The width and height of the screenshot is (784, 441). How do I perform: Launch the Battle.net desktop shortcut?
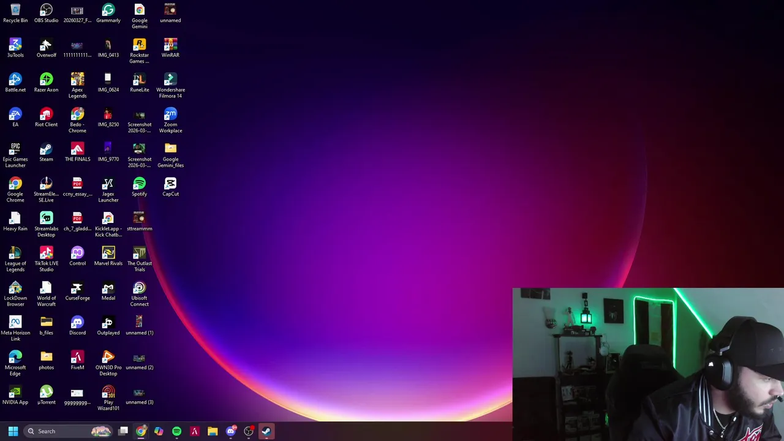coord(15,83)
